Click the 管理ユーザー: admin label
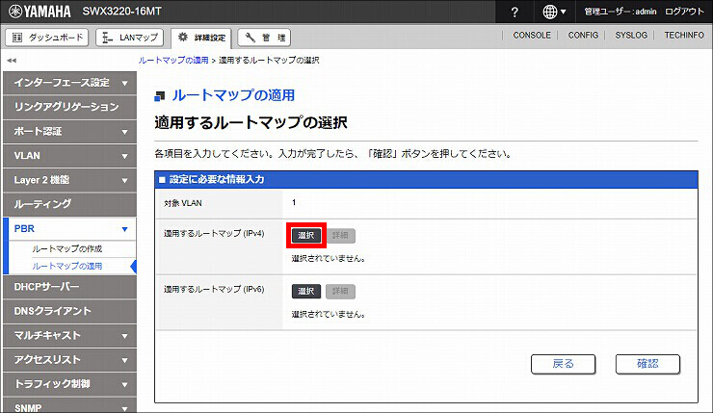This screenshot has height=413, width=713. [620, 12]
